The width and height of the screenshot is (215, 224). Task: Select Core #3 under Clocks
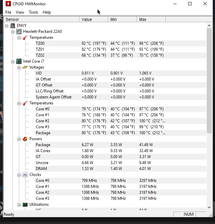coord(121,198)
